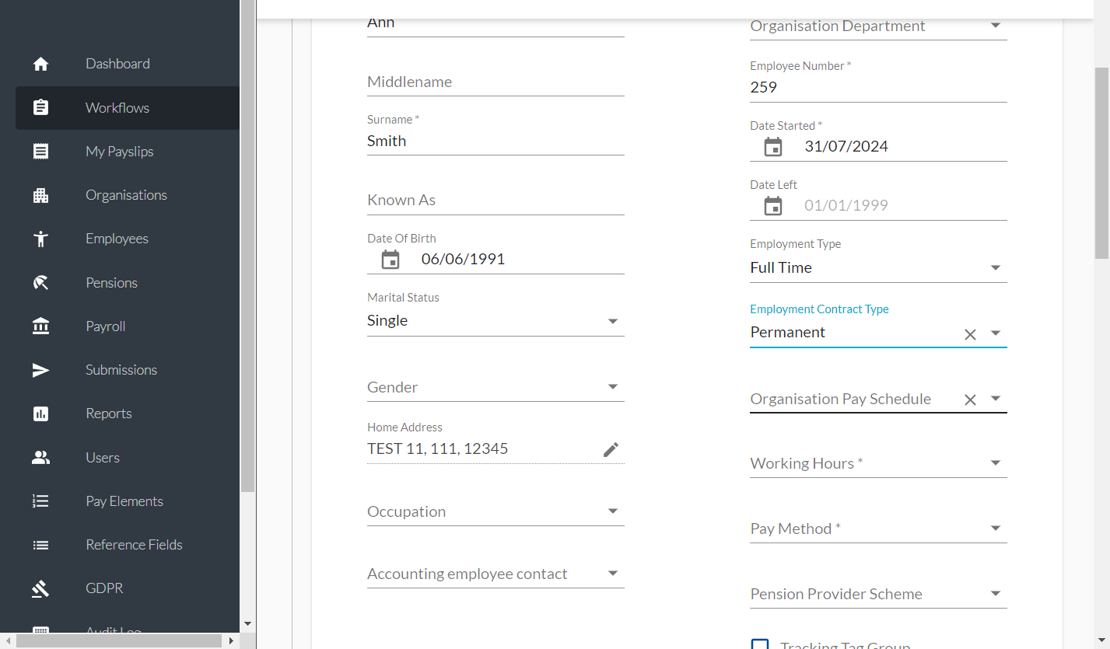Open the Pay Elements sidebar entry

pyautogui.click(x=128, y=501)
